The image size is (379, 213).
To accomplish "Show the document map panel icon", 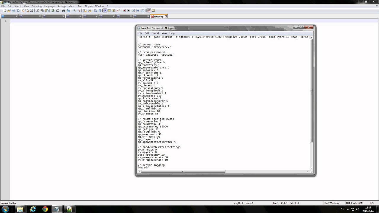I will pos(113,10).
